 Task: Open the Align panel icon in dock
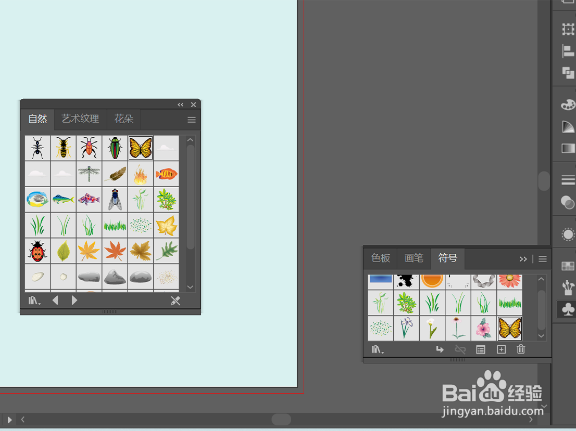(x=568, y=51)
